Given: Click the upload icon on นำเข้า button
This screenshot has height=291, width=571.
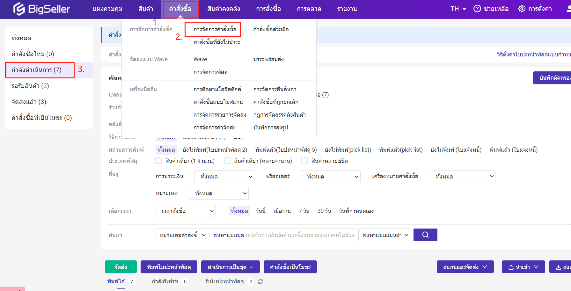Looking at the screenshot, I should click(x=511, y=267).
